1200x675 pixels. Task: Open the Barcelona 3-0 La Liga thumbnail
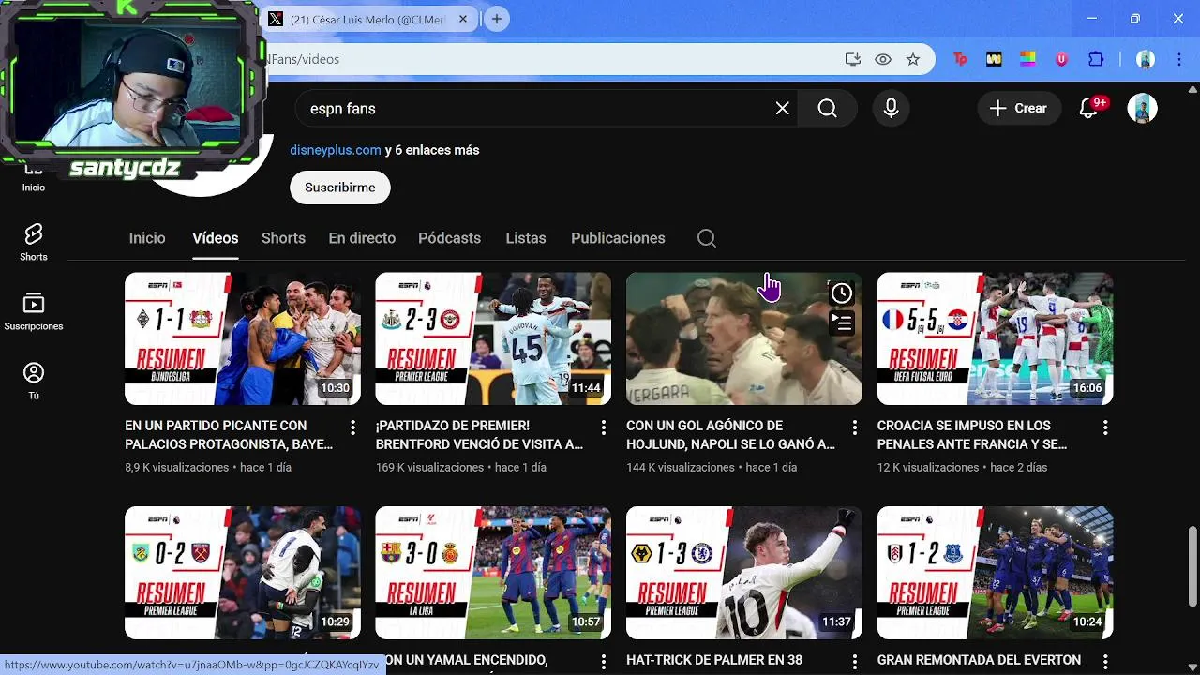[x=493, y=573]
